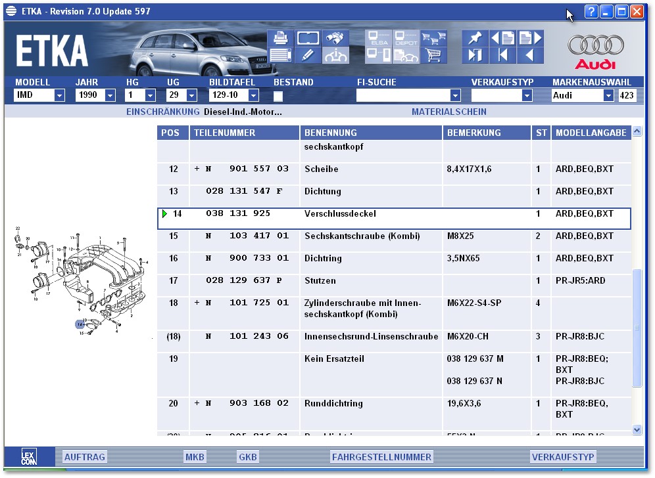
Task: Open the help question mark button
Action: [591, 11]
